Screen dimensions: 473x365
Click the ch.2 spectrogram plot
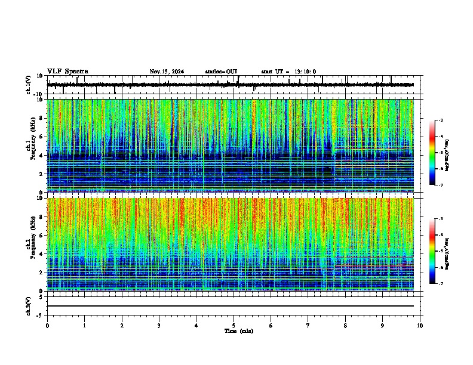(231, 245)
